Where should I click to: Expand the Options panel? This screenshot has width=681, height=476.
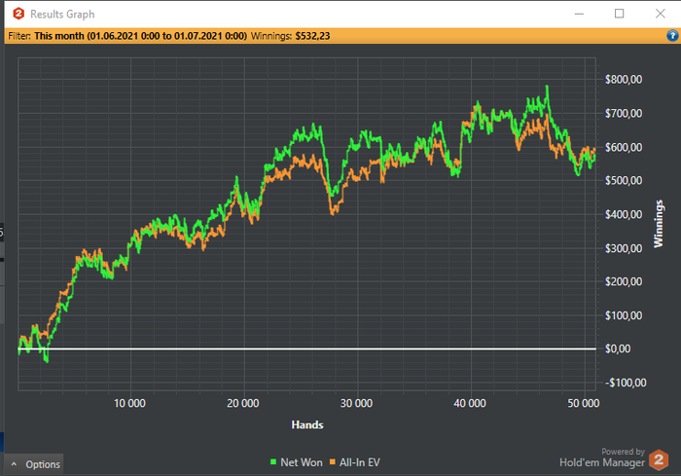[34, 464]
